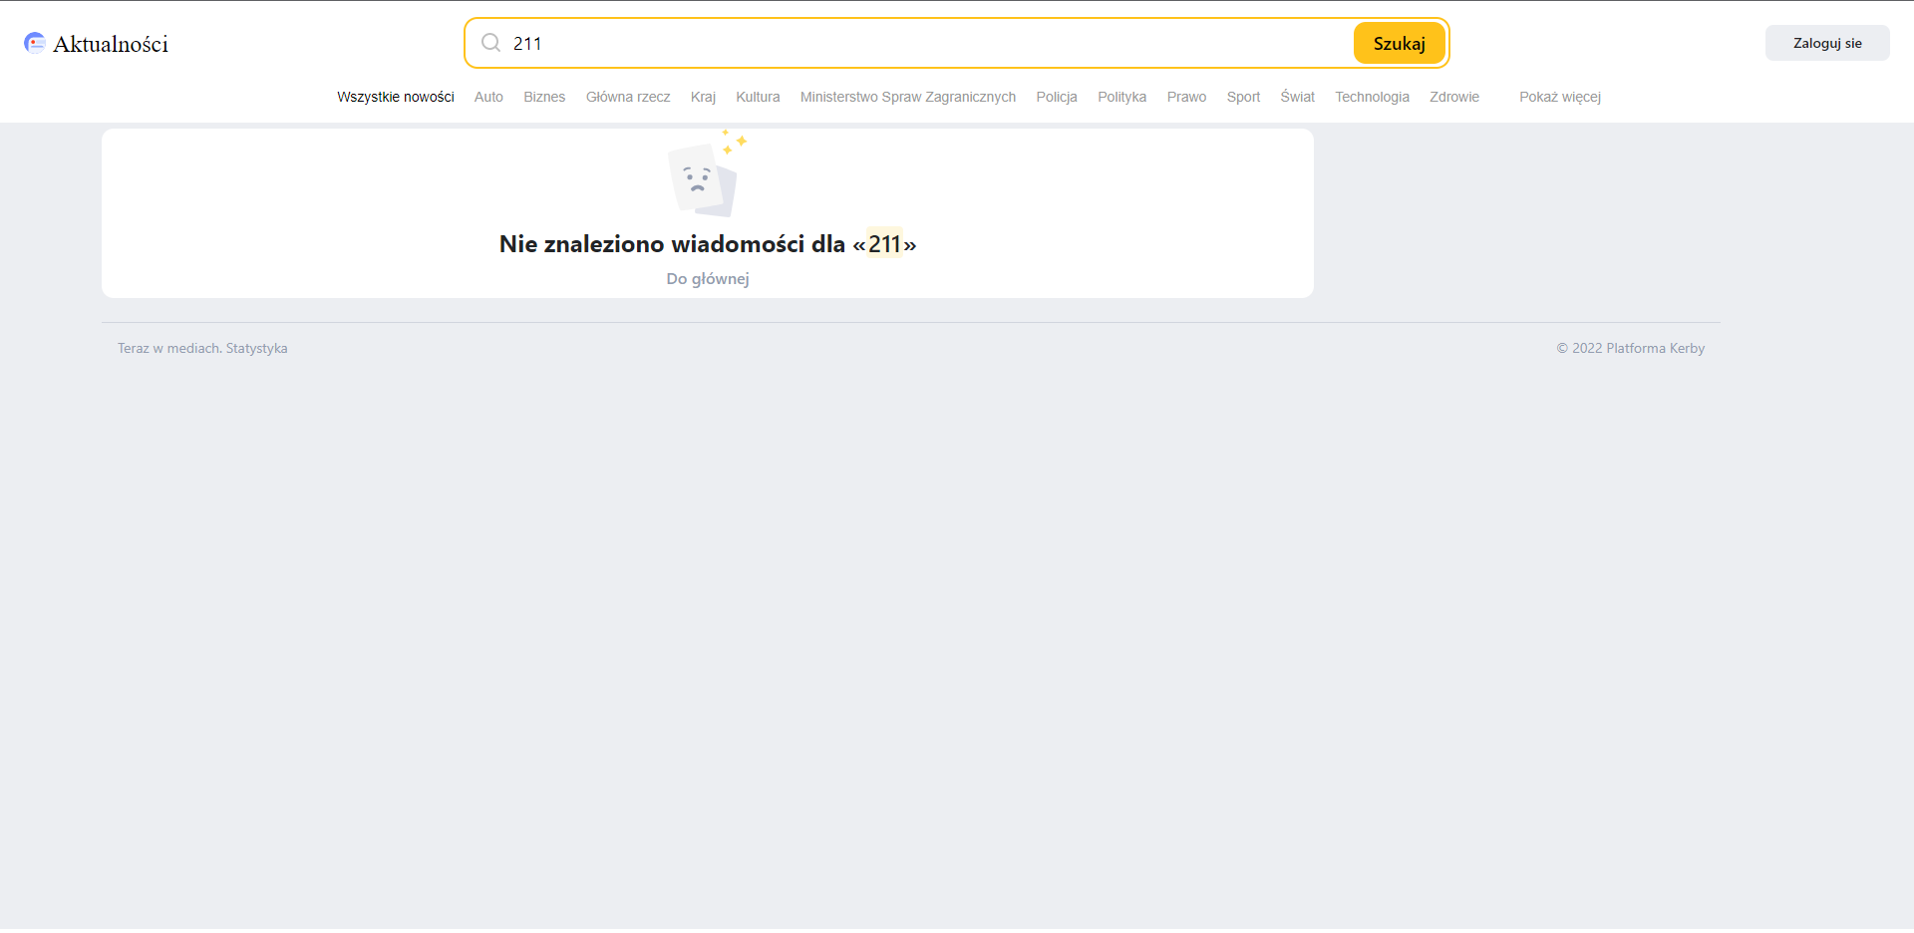Open Teraz w mediach. Statystyka link
Viewport: 1914px width, 933px height.
(202, 348)
